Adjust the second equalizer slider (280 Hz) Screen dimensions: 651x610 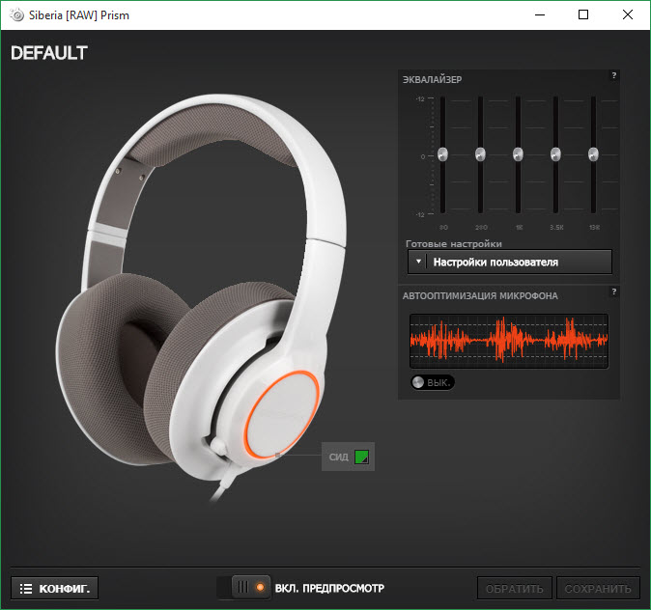pos(480,154)
